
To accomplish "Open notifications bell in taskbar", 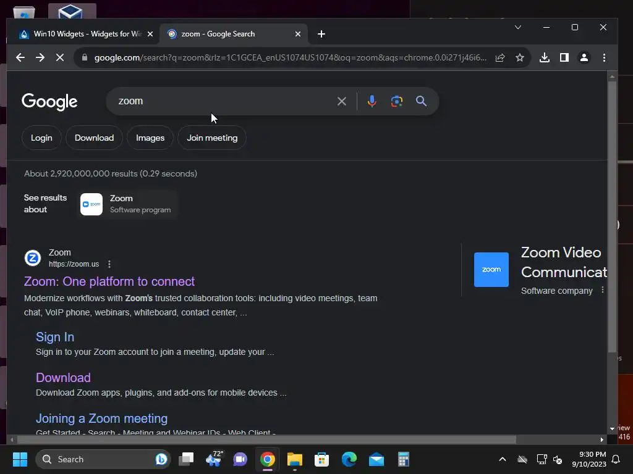I will [616, 459].
